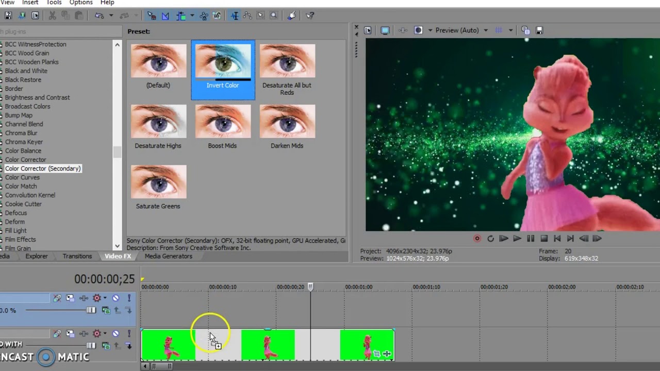660x371 pixels.
Task: Click the top track's level slider handle
Action: tap(91, 310)
